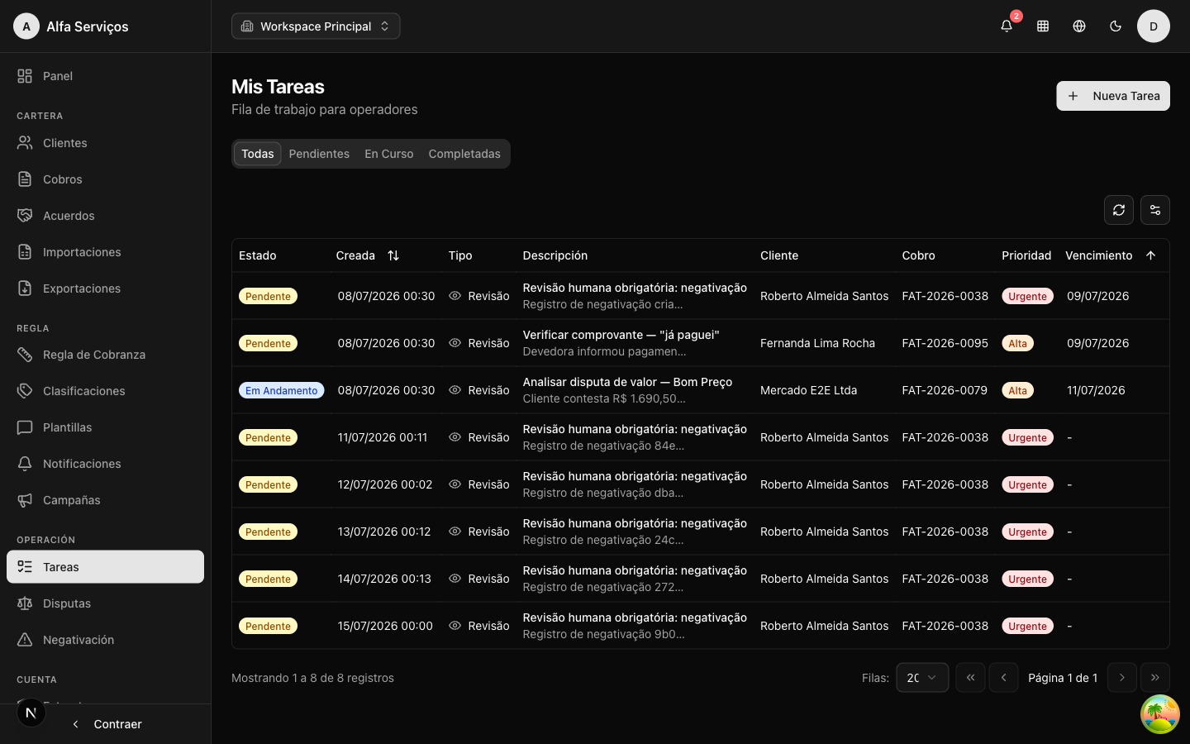Switch to the Completadas tab
This screenshot has height=744, width=1190.
464,154
